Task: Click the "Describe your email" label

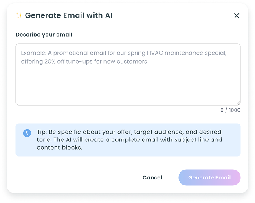Action: pos(44,35)
